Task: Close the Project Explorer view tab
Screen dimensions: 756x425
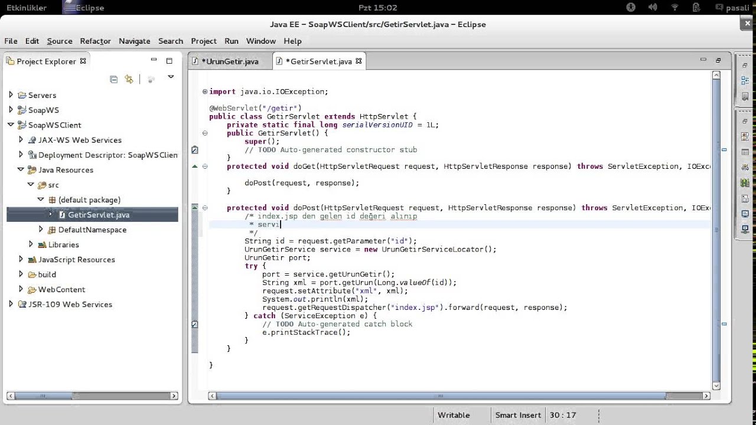Action: [x=83, y=61]
